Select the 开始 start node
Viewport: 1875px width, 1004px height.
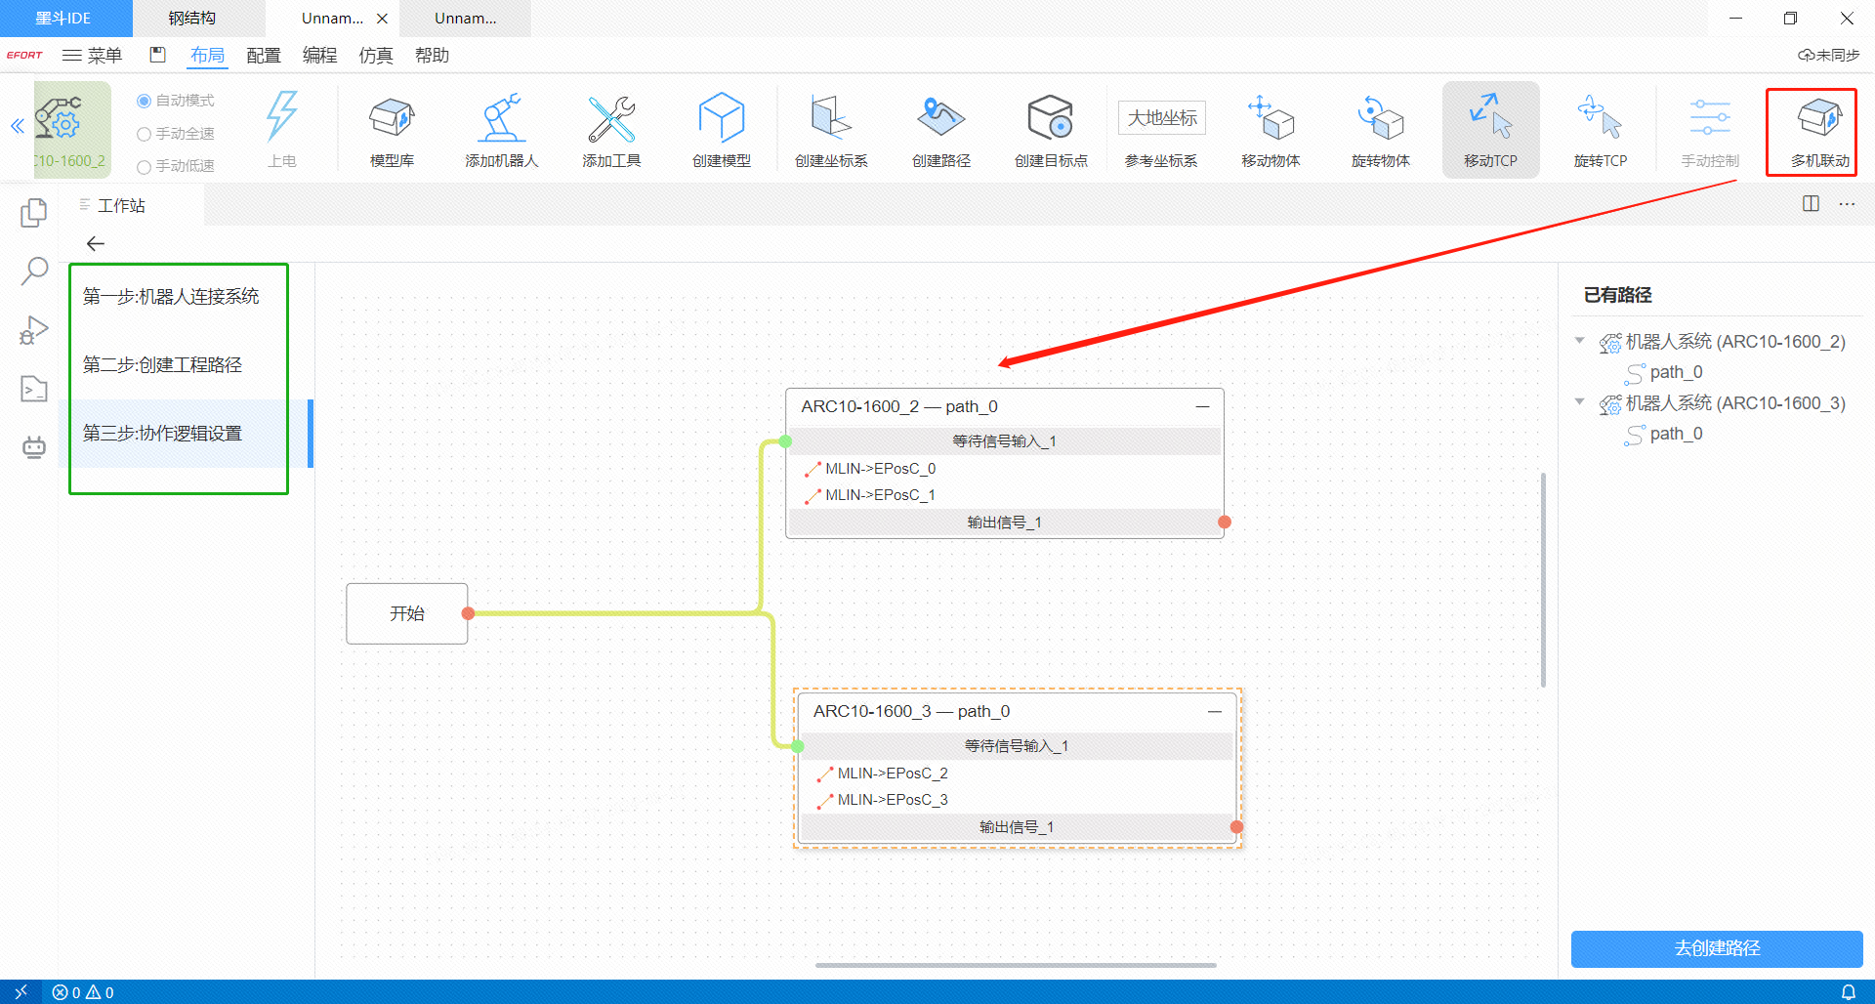(406, 613)
